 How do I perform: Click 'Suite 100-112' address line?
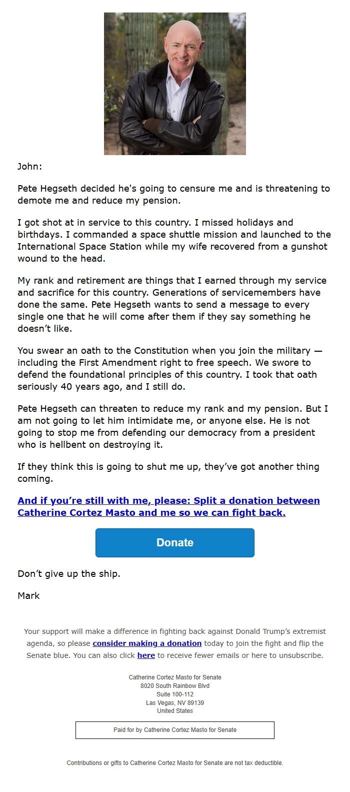coord(174,694)
